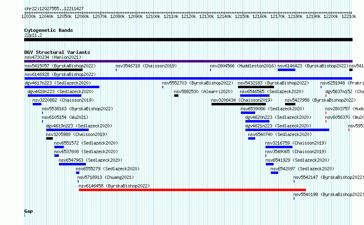Screen dimensions: 364x225
Task: Open nsv3546718 (Chaisson2019) variant
Action: [146, 66]
